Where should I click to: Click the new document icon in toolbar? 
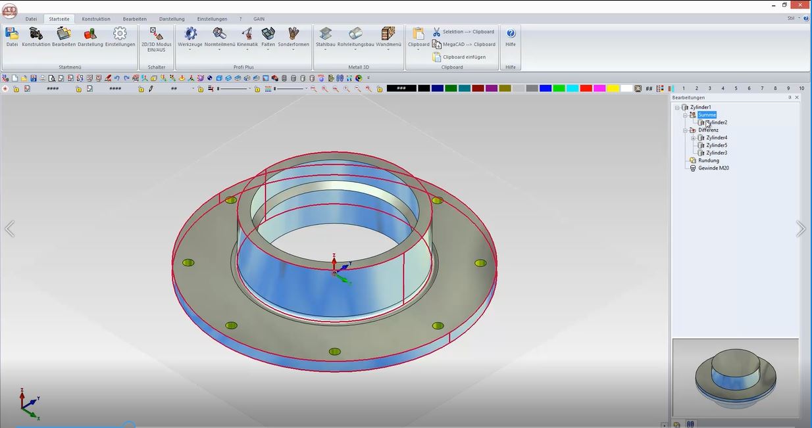[x=14, y=78]
